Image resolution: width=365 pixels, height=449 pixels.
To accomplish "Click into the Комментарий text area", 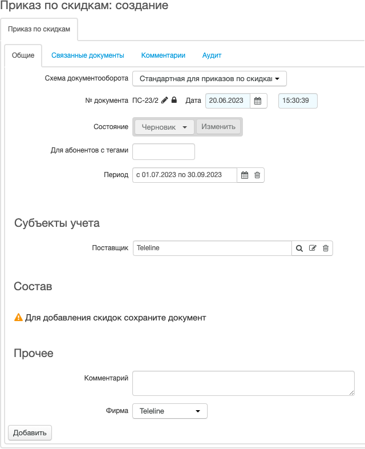I will point(244,383).
